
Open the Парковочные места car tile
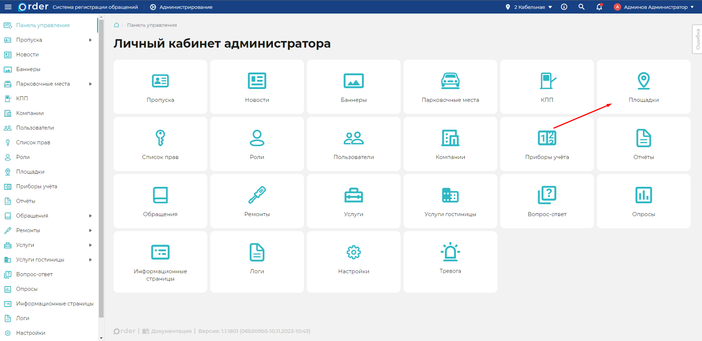click(450, 87)
